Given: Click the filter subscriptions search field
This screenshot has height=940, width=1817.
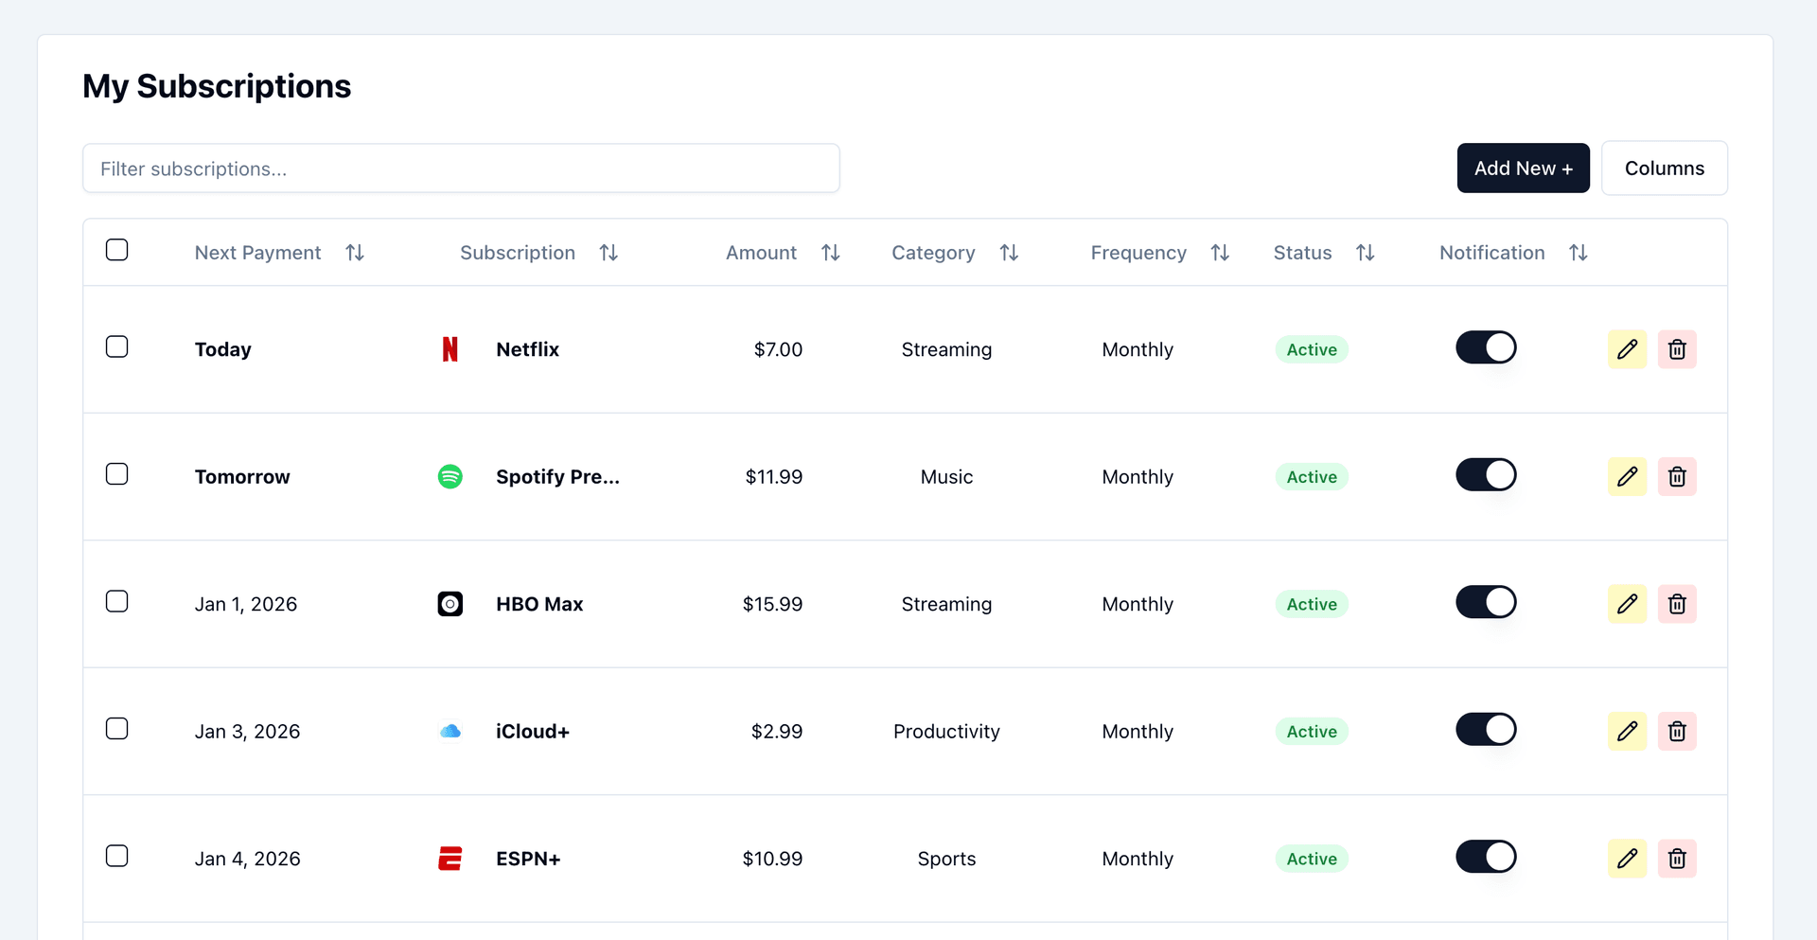Looking at the screenshot, I should coord(461,168).
